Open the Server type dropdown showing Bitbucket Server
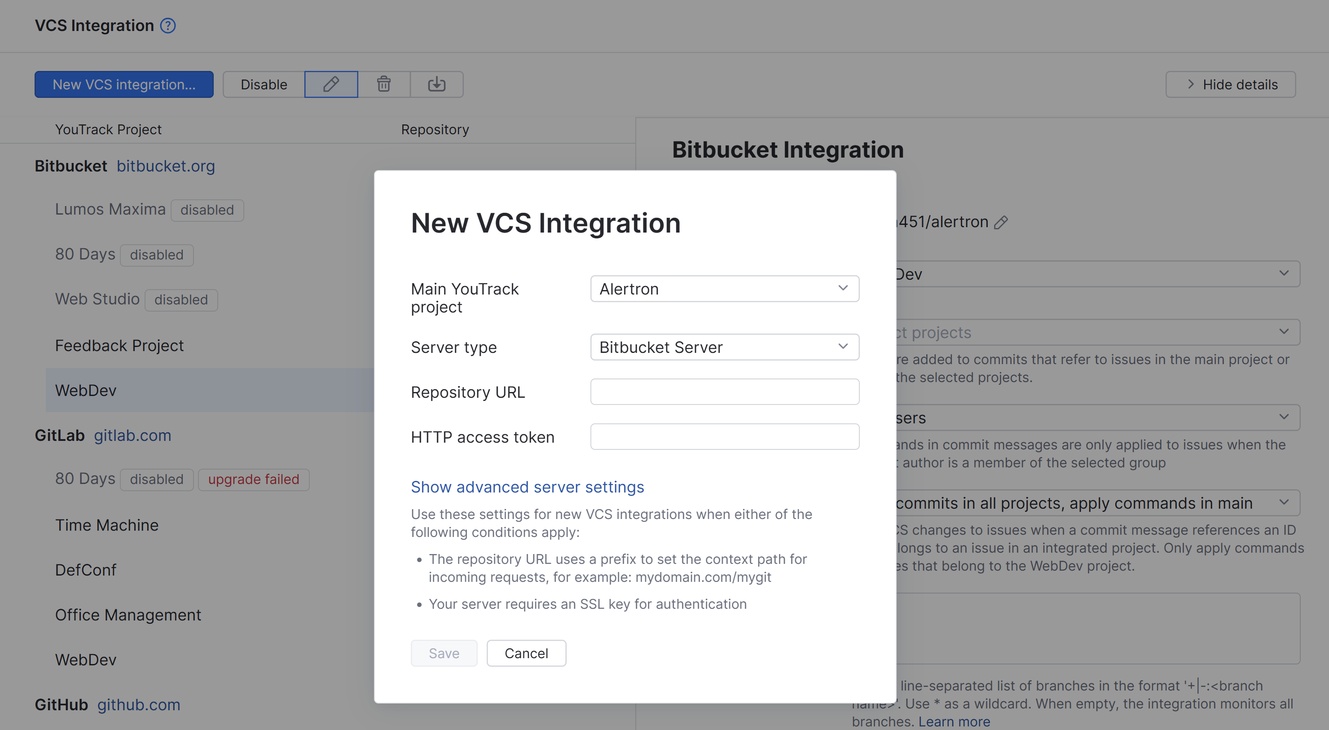Screen dimensions: 1329x730 [724, 347]
